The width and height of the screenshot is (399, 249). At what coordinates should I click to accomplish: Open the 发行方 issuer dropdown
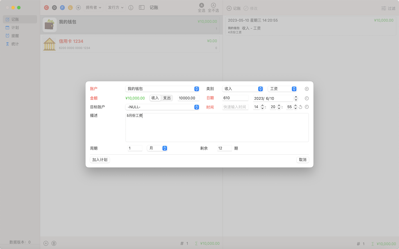[116, 7]
